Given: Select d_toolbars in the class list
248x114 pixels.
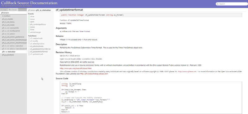Looking at the screenshot, I should coord(6,16).
